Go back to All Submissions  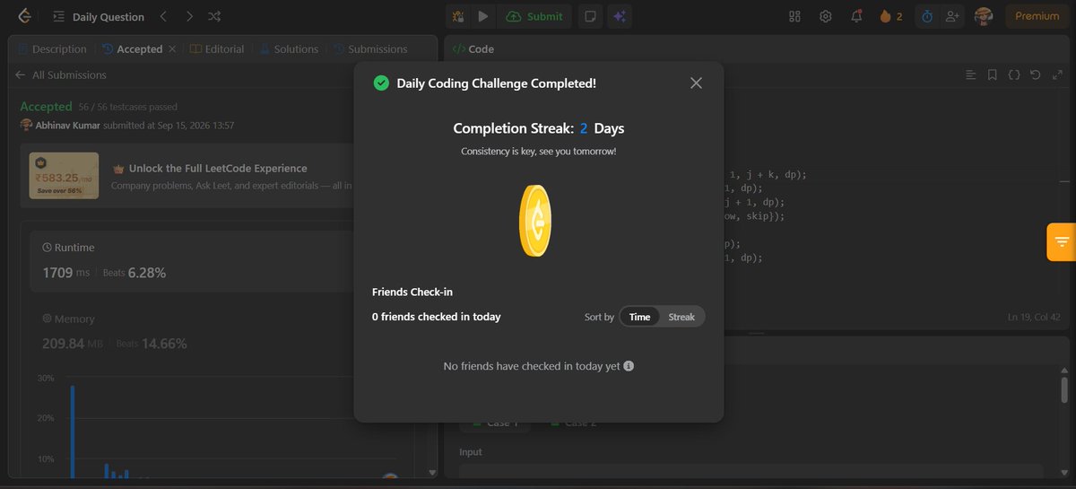tap(61, 75)
